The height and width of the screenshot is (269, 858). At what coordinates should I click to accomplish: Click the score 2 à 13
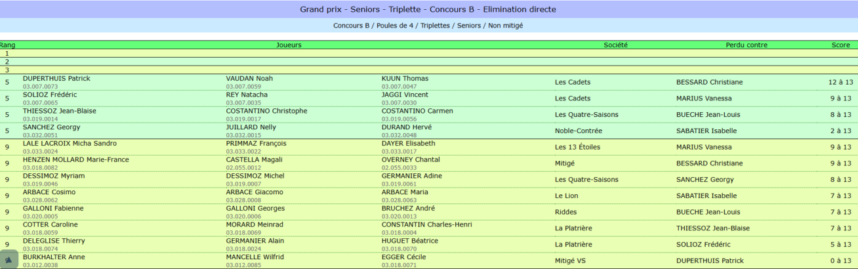(x=841, y=131)
